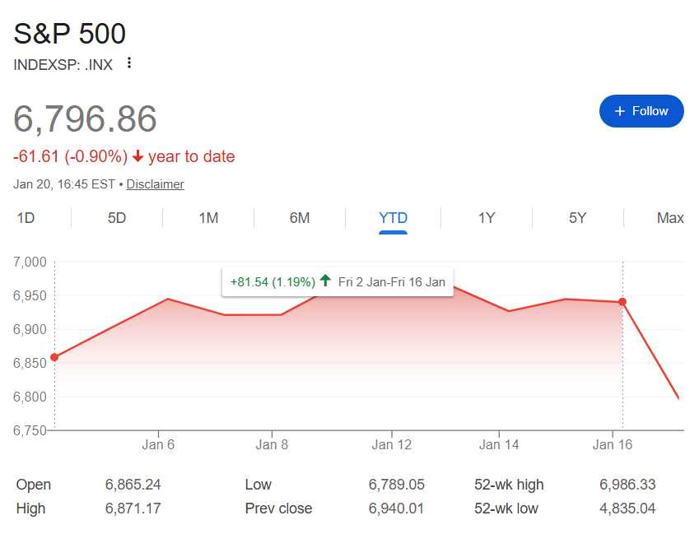Open the overflow menu beside INDEXSP

[x=129, y=63]
